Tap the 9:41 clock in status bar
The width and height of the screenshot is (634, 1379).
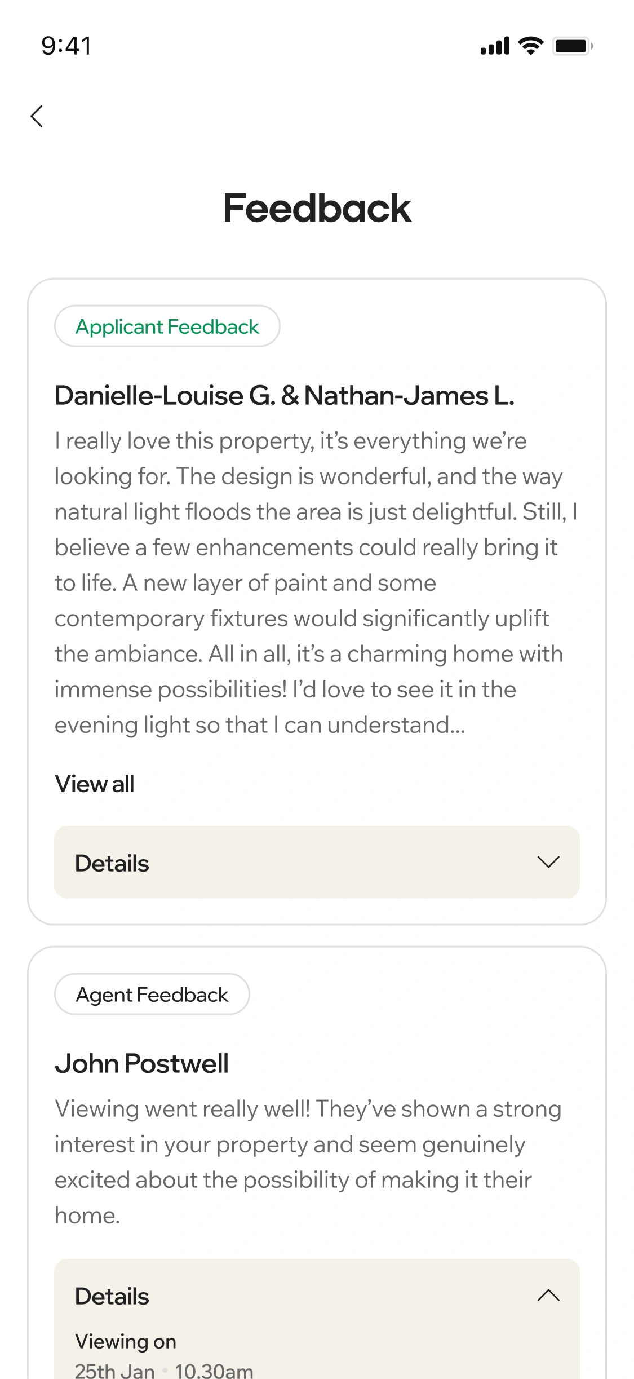pyautogui.click(x=66, y=46)
